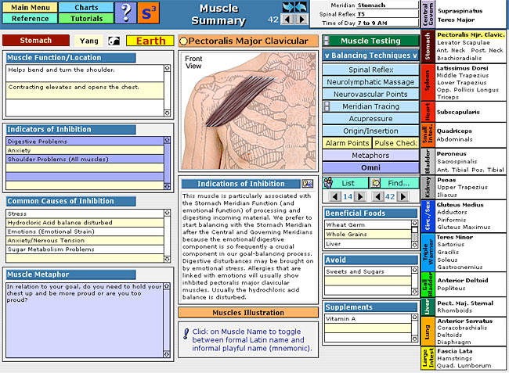Viewport: 509px width, 373px height.
Task: Select the Large Intestine meridian side tab
Action: tap(428, 358)
